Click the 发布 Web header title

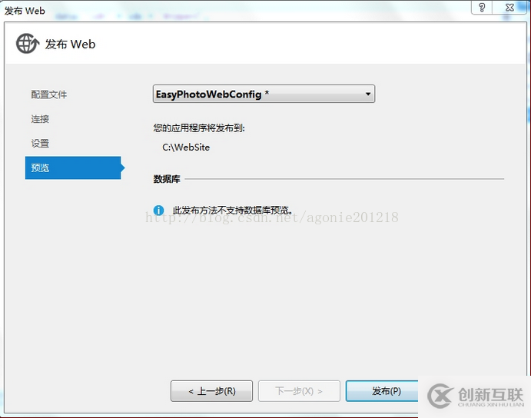(x=70, y=44)
